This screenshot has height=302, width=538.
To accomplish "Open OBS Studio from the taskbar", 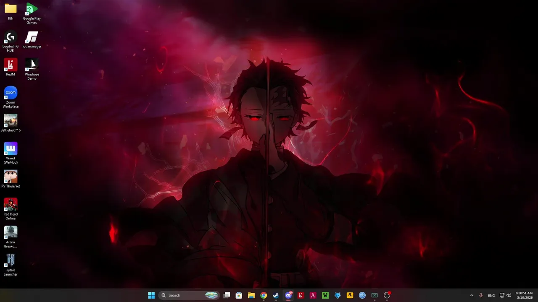I will (x=387, y=295).
